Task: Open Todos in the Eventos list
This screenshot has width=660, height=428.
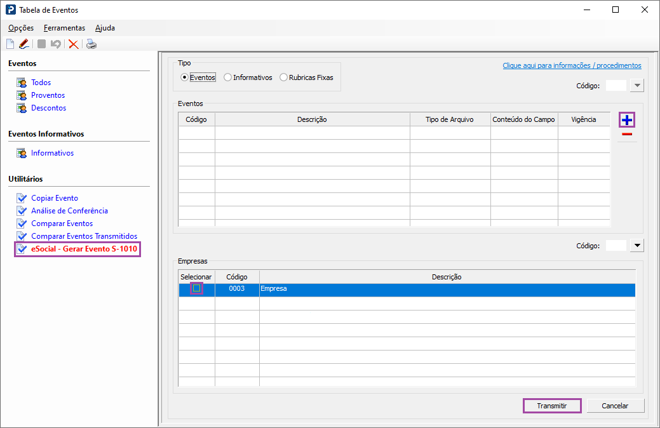Action: [41, 83]
